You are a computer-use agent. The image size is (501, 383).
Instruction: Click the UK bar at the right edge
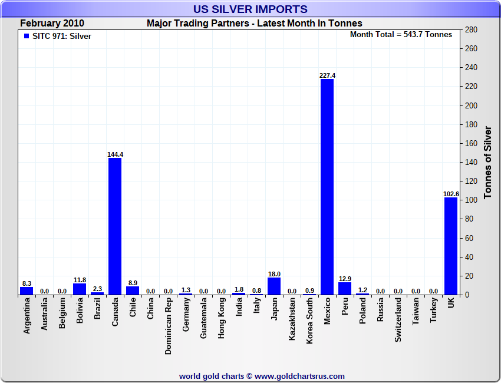(x=451, y=246)
